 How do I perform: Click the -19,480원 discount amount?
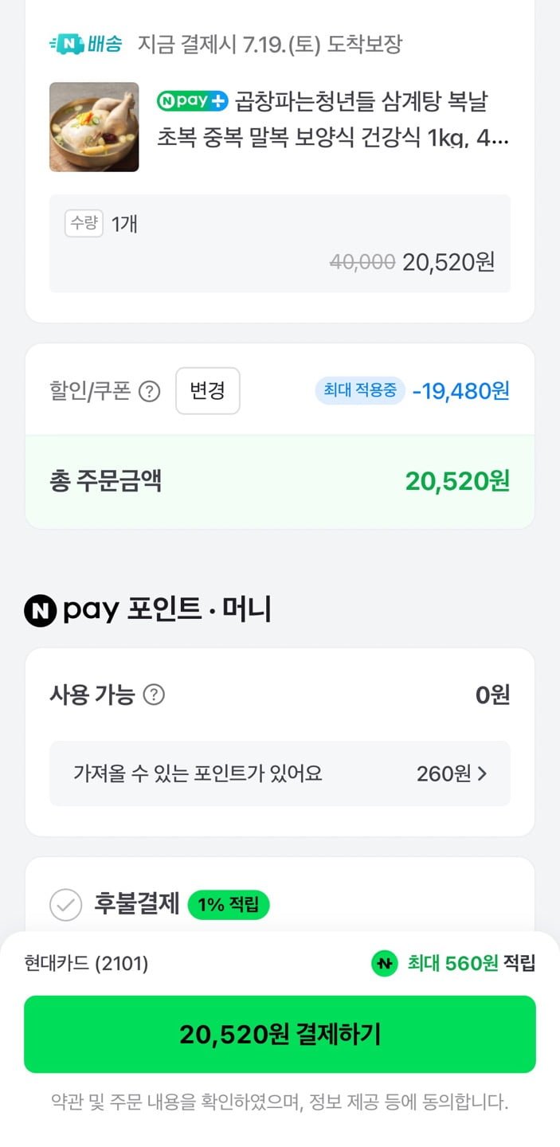pyautogui.click(x=460, y=391)
